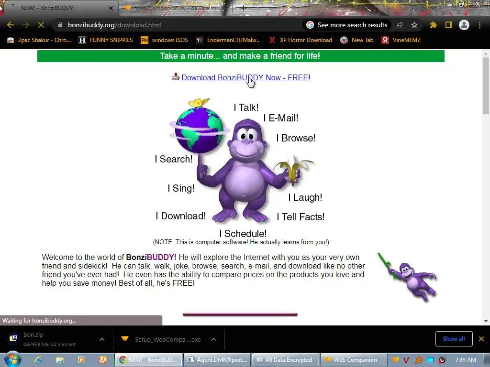Switch to the Web Companion taskbar window
490x367 pixels.
click(x=354, y=360)
